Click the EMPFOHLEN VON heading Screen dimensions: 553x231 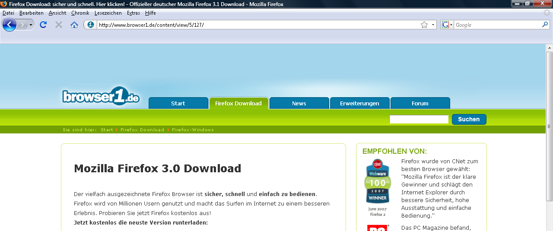click(394, 151)
